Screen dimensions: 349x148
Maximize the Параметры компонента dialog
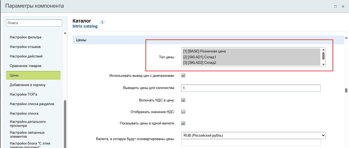[335, 6]
